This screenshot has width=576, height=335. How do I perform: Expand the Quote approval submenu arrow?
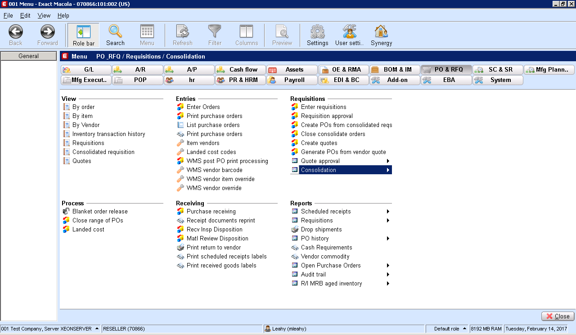pyautogui.click(x=388, y=161)
